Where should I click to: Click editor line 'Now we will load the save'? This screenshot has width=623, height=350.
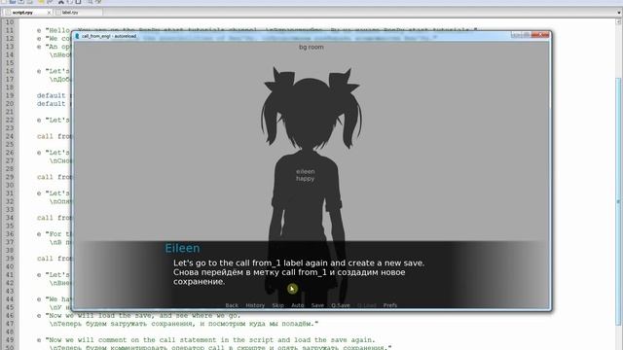(138, 315)
